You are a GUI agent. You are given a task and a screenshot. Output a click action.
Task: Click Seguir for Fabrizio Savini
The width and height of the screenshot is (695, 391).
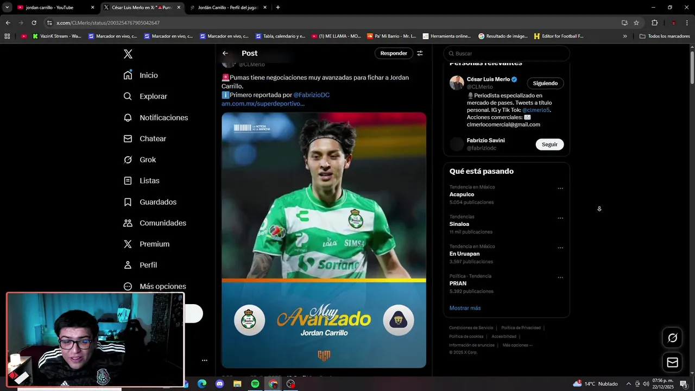549,144
